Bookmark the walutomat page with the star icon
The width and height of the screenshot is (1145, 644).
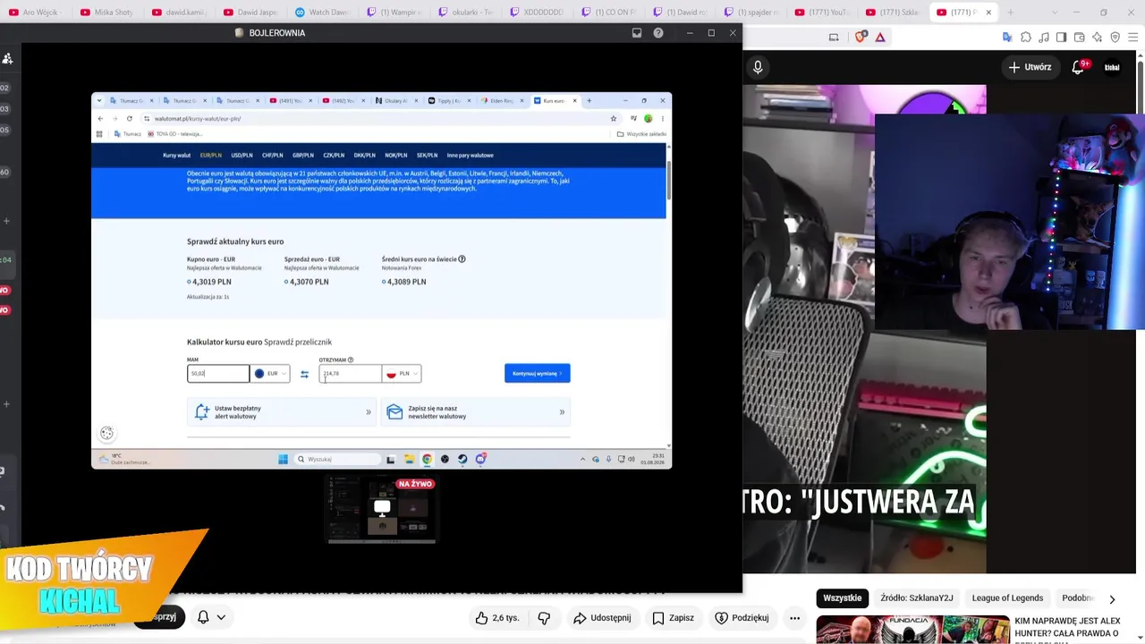pyautogui.click(x=614, y=118)
